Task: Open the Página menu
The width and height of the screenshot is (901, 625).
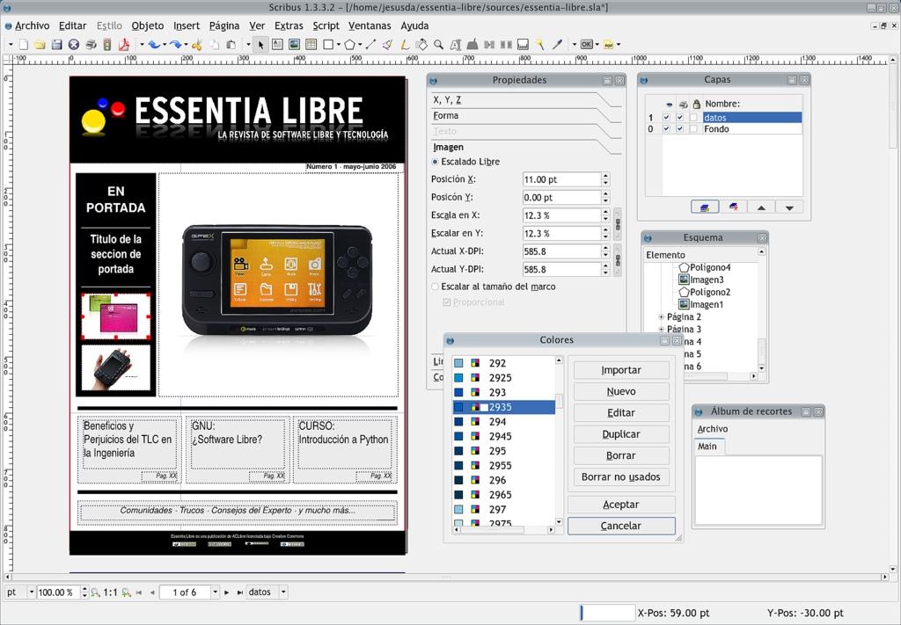Action: click(224, 25)
